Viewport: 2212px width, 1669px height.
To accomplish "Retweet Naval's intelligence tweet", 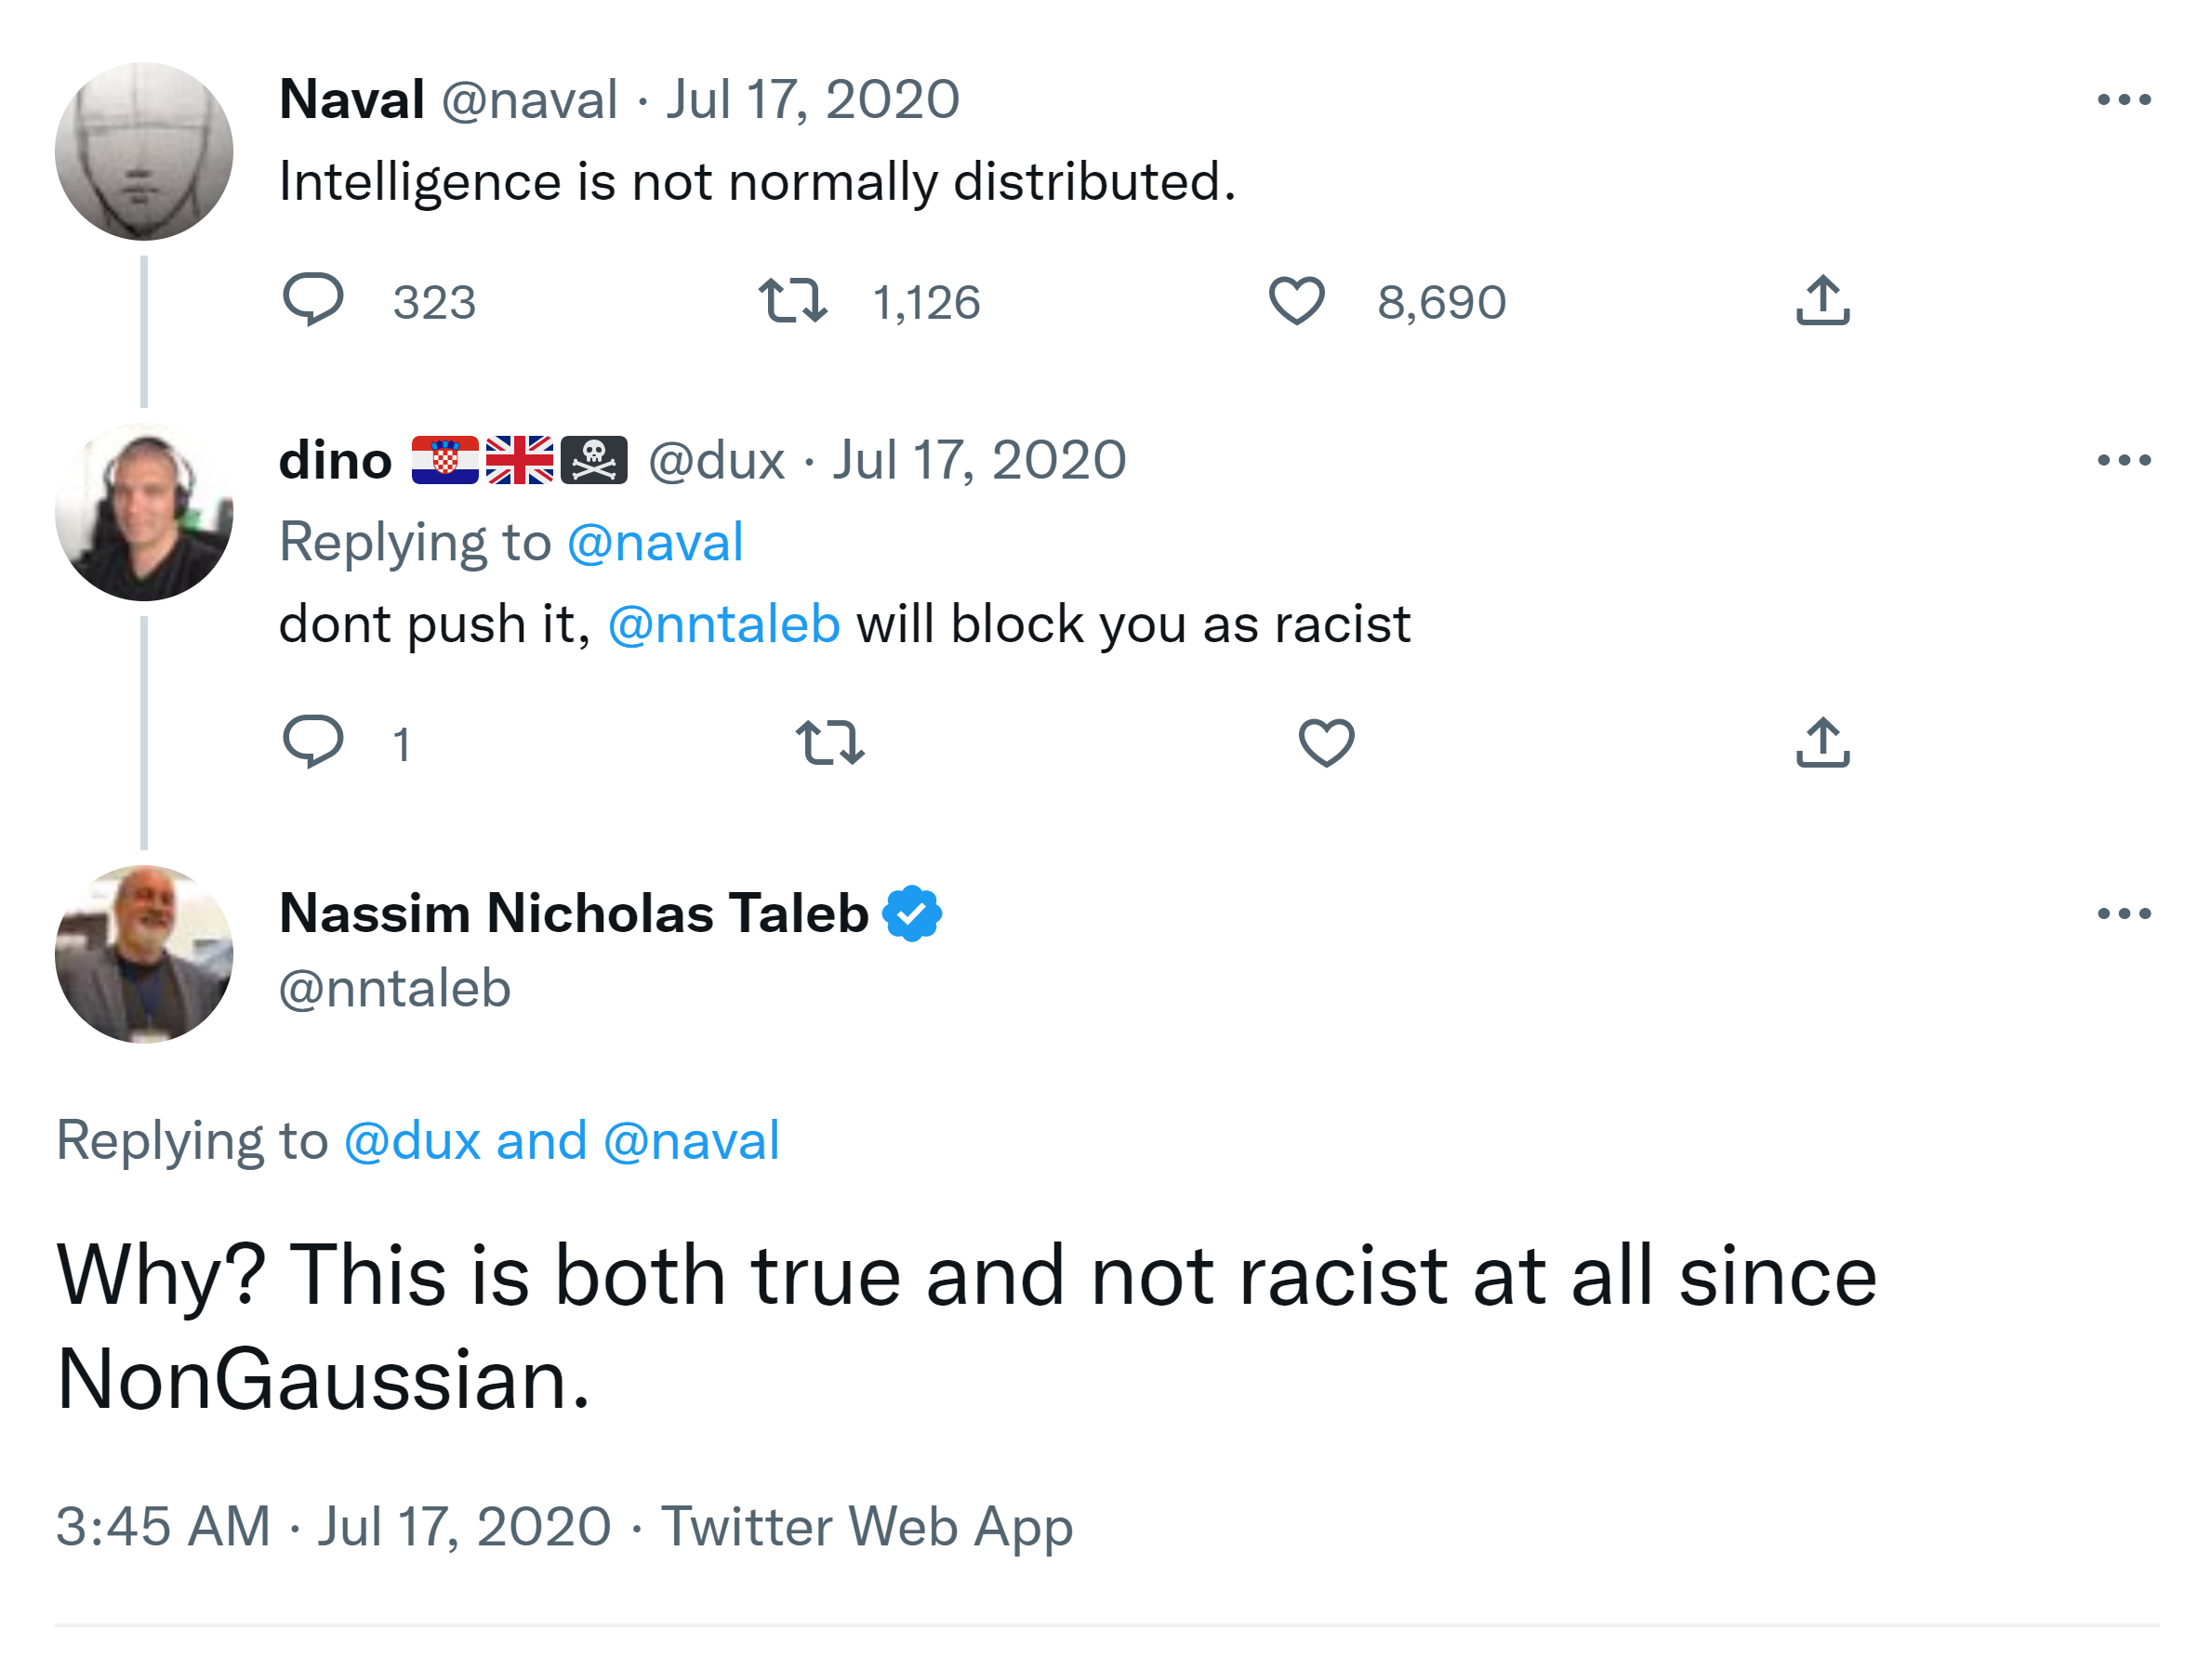I will click(x=792, y=301).
